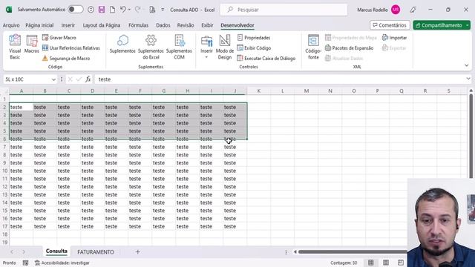Click the macro record status icon
This screenshot has height=267, width=475.
[x=25, y=263]
